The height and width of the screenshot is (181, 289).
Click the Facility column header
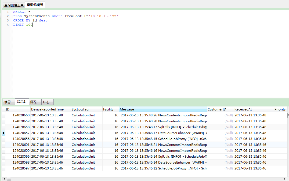tap(111, 109)
